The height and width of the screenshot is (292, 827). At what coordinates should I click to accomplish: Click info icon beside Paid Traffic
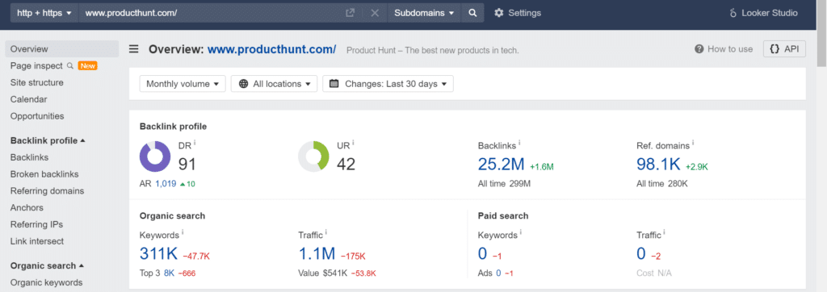(x=664, y=232)
